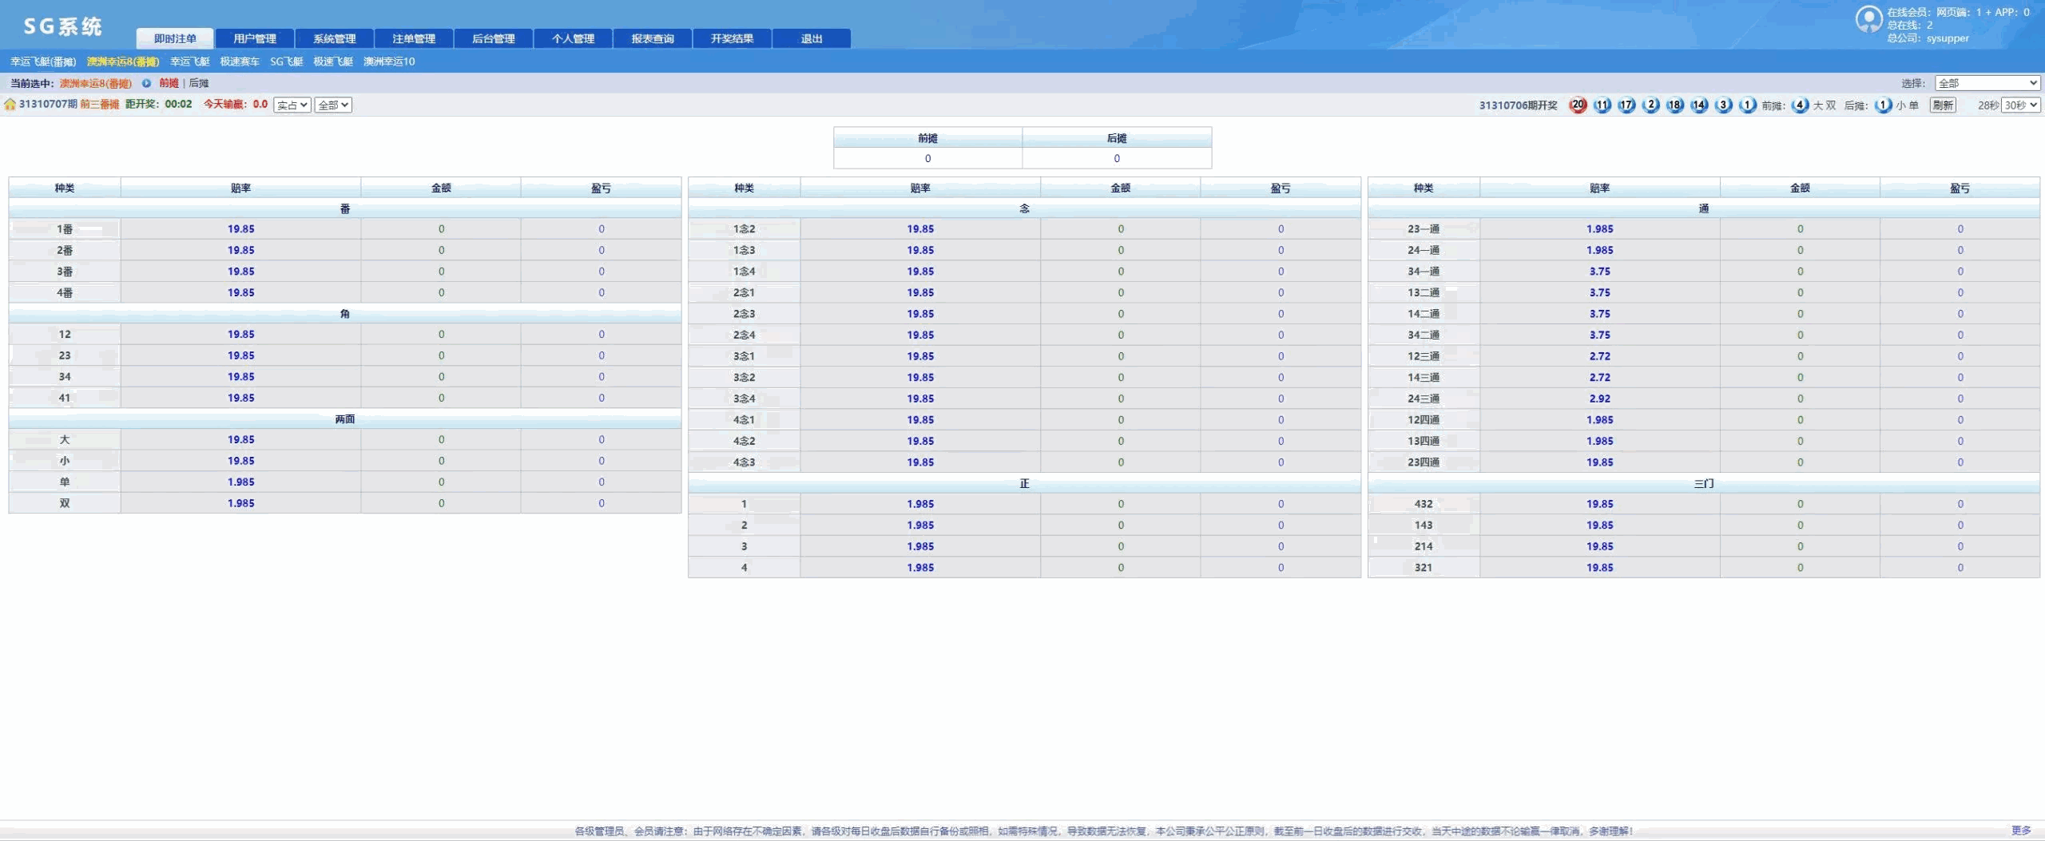This screenshot has height=841, width=2045.
Task: Click the 19.85 odds for 1番
Action: pos(240,229)
